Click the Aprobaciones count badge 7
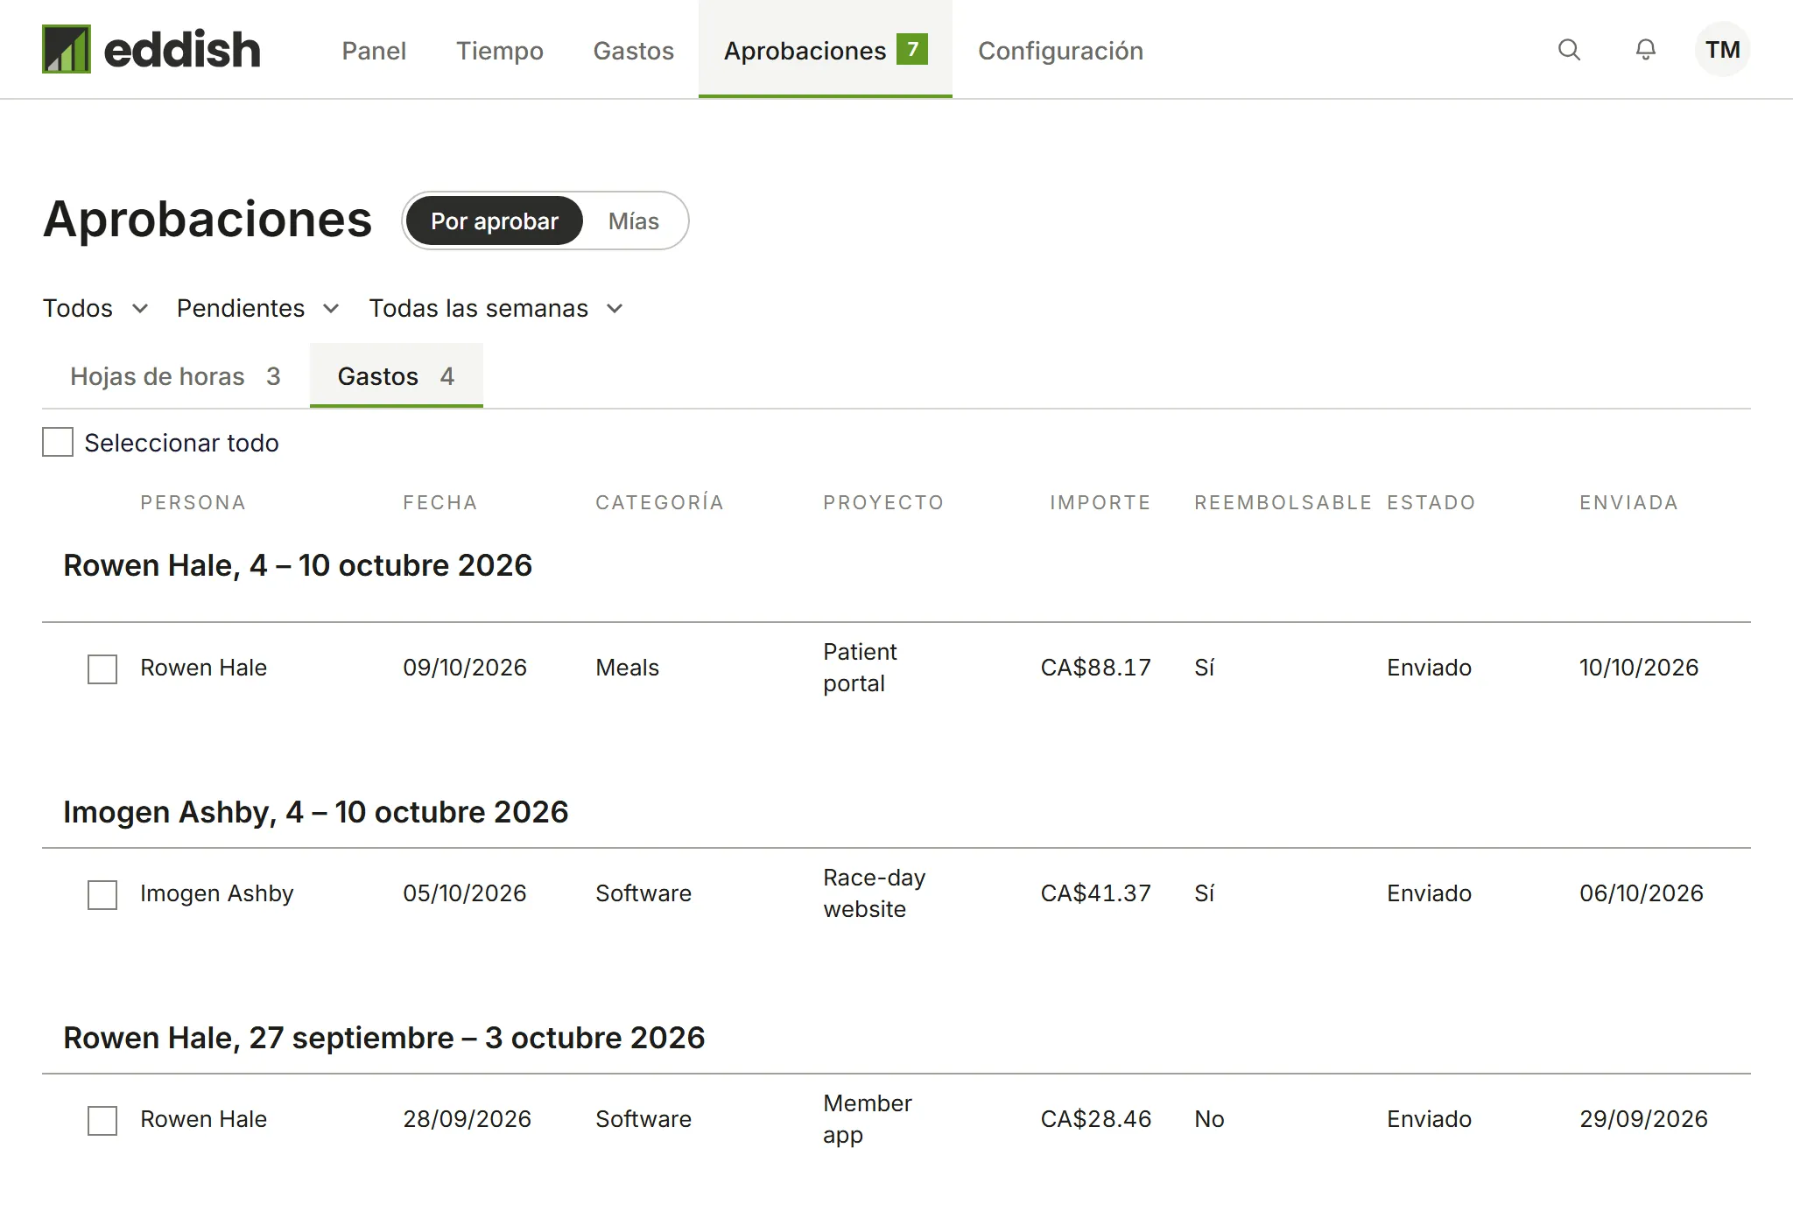 [912, 49]
